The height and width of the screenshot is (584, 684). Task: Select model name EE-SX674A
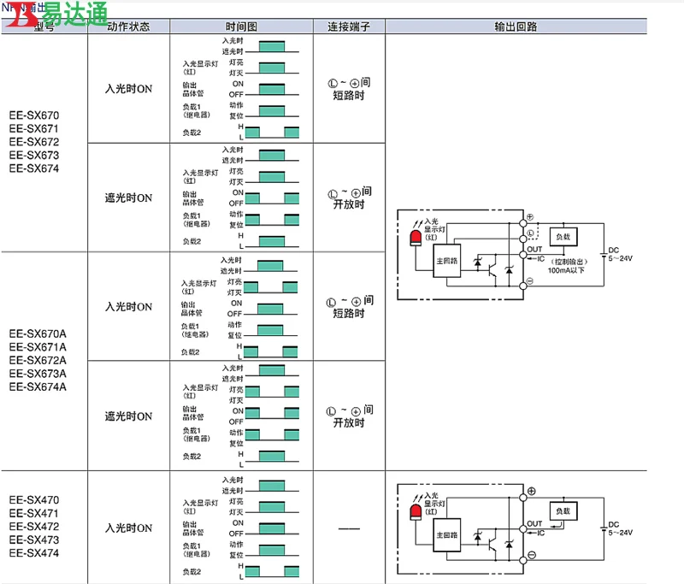38,386
